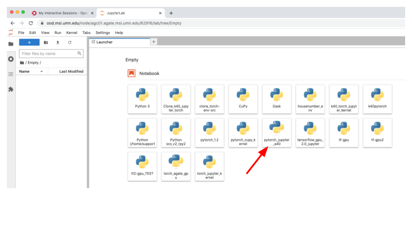Launch the CuPy notebook kernel
412x232 pixels.
243,99
